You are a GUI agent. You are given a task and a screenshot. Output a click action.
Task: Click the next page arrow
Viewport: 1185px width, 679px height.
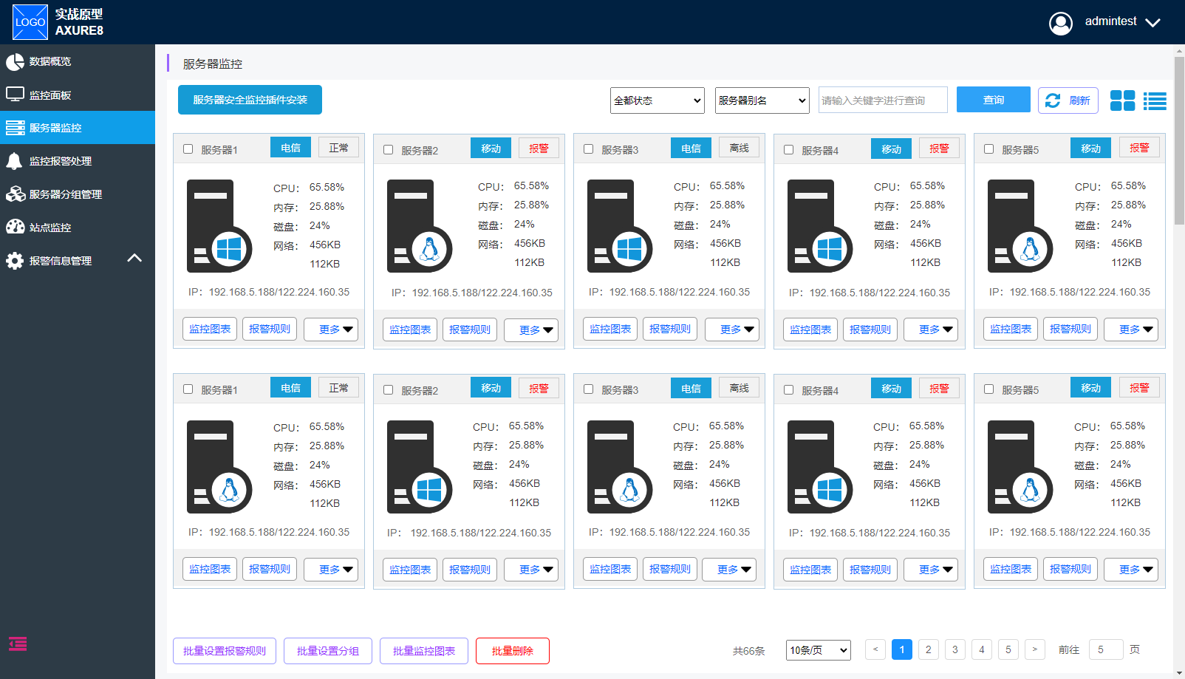(1035, 649)
